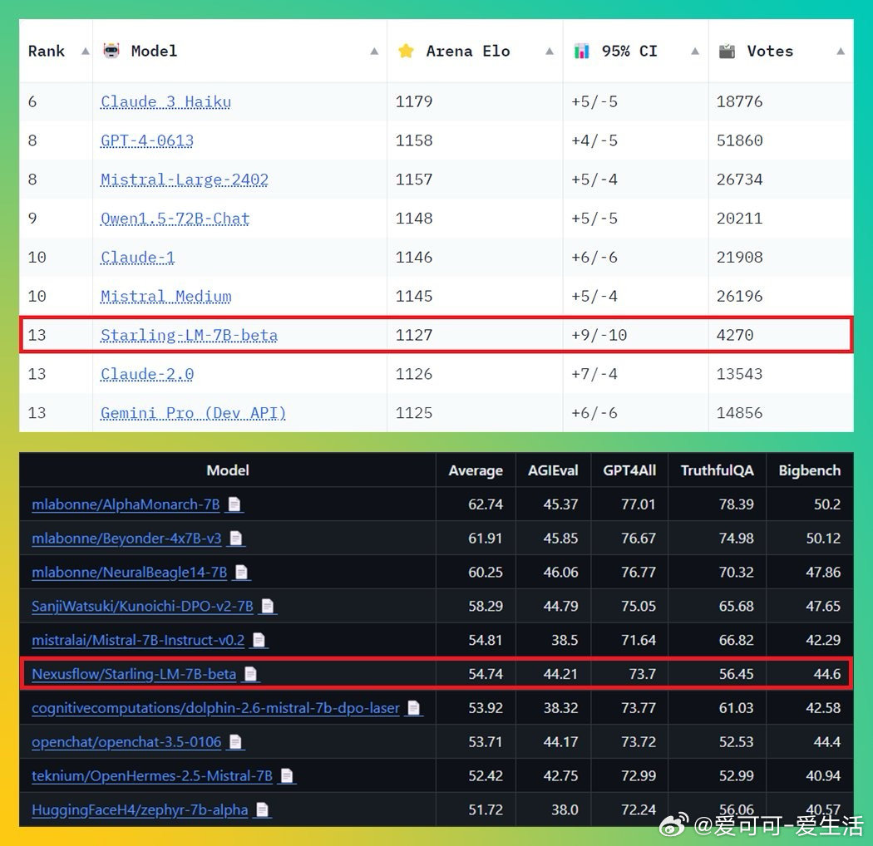Open the Gemini Pro (Dev API) link
This screenshot has width=873, height=846.
193,413
